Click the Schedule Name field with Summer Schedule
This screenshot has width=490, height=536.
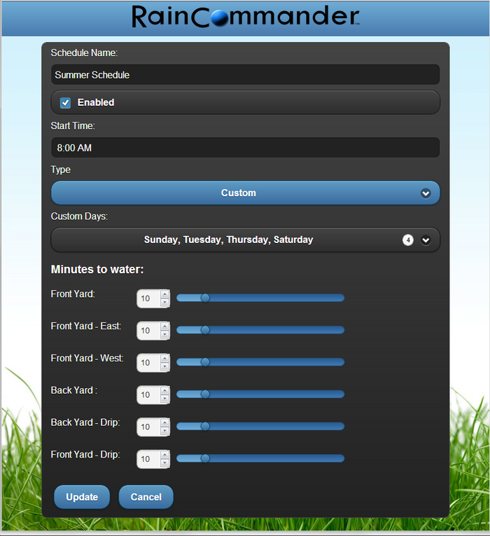tap(245, 74)
